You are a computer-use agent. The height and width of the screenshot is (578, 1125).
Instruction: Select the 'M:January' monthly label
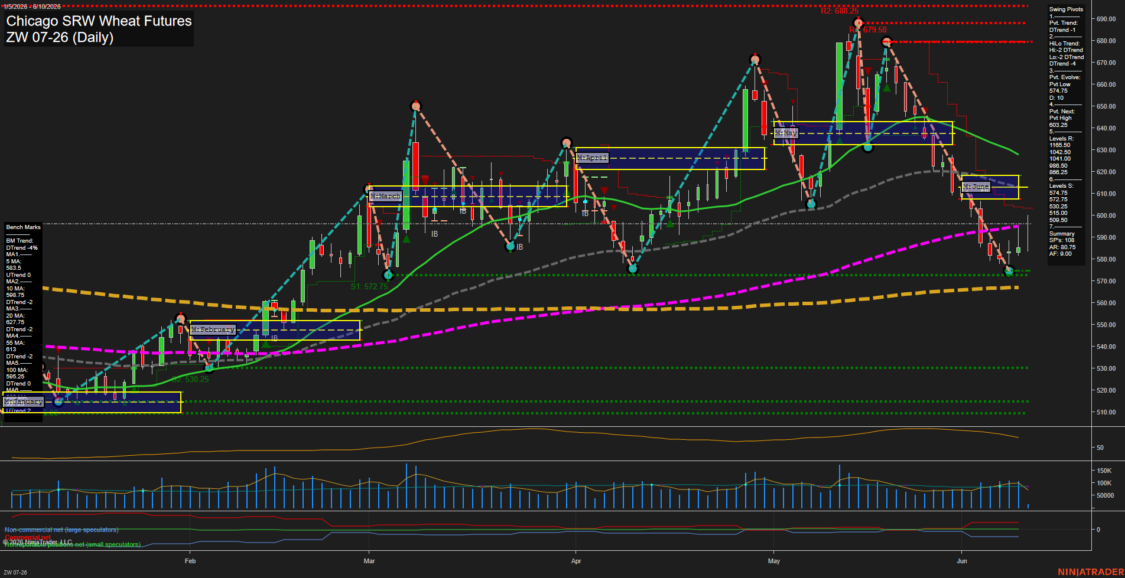[x=24, y=402]
